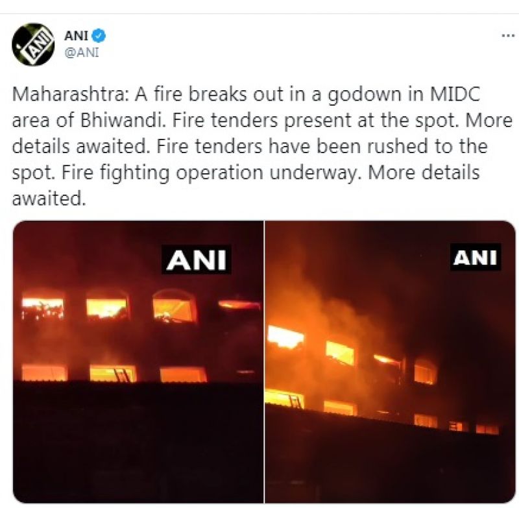Click the final word "awaited." on the last line

pos(49,199)
